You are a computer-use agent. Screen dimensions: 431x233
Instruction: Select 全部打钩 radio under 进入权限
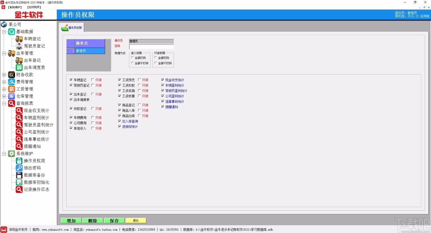[132, 58]
